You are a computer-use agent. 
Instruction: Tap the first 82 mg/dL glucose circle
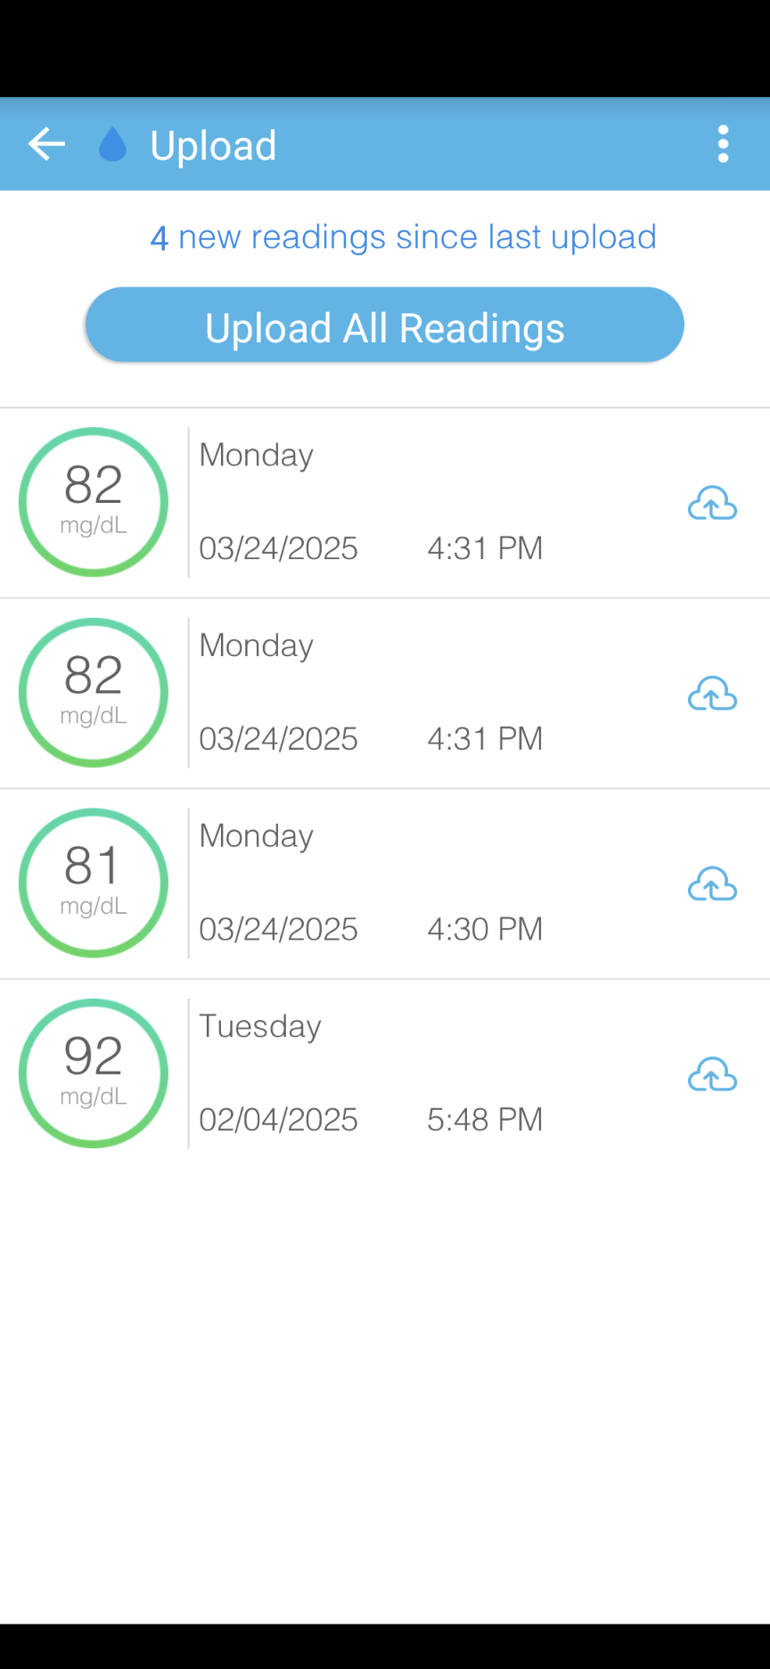(94, 502)
